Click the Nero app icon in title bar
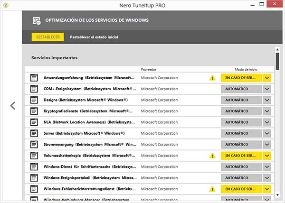Screen dimensions: 285x203 click(6, 5)
